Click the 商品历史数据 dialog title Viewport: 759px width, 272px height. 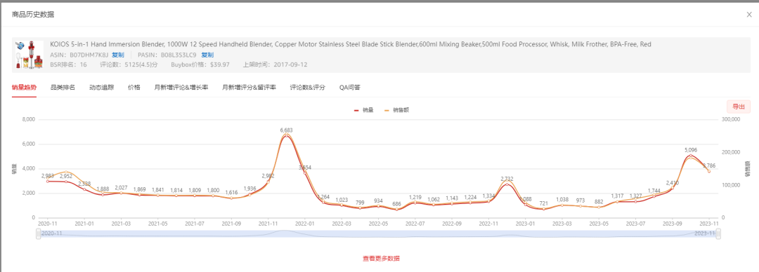(x=33, y=15)
